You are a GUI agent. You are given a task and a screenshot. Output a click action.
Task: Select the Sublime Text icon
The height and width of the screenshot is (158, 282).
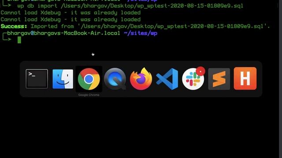[x=219, y=79]
